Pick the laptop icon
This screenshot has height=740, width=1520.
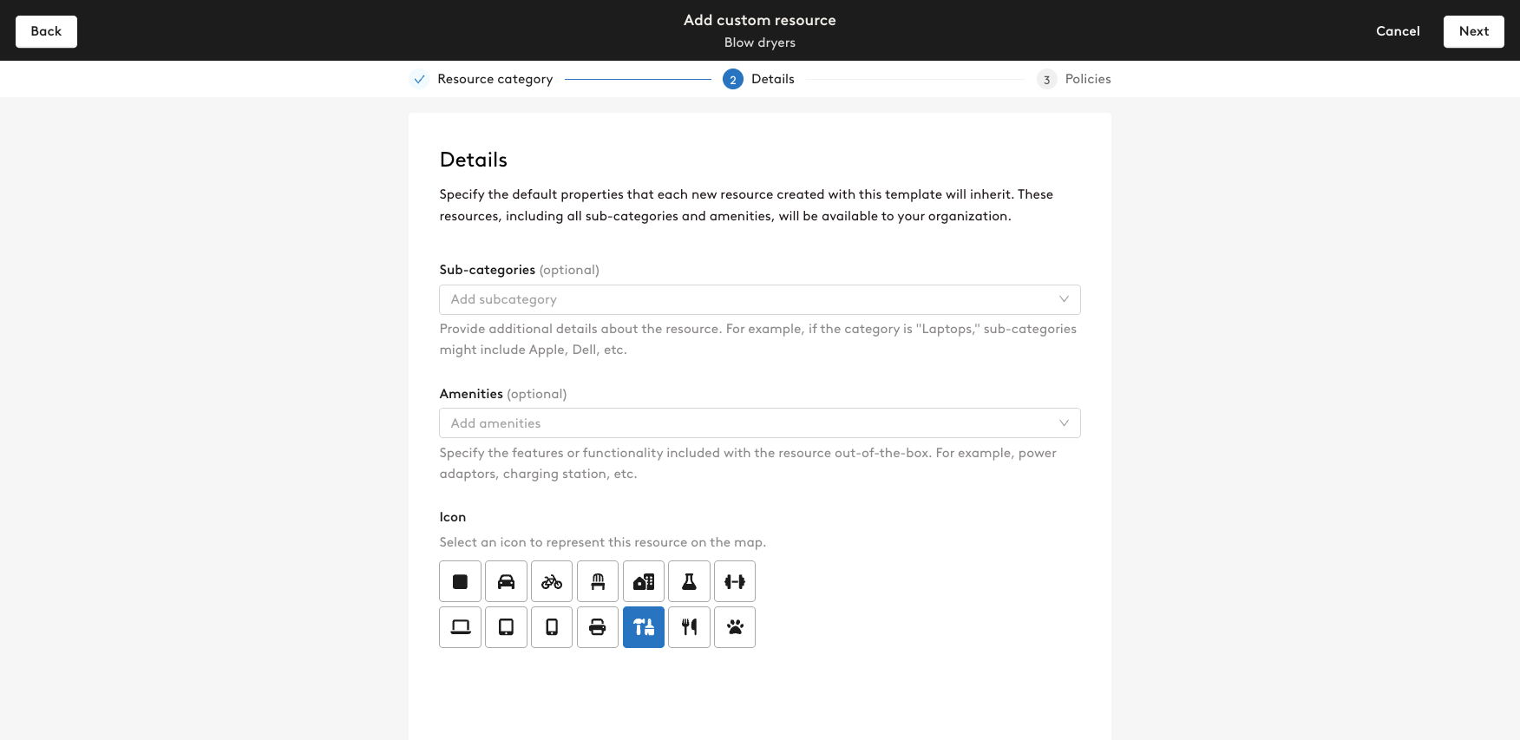click(x=460, y=627)
